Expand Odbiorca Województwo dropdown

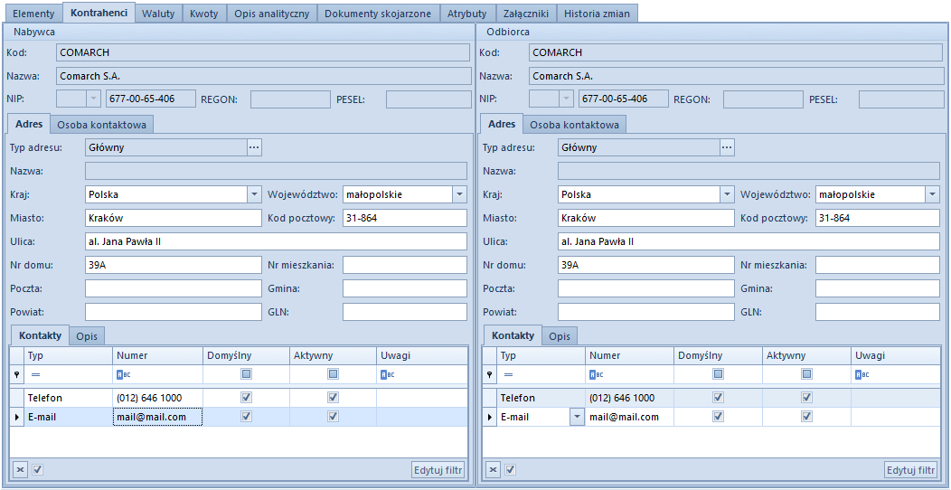pyautogui.click(x=933, y=194)
